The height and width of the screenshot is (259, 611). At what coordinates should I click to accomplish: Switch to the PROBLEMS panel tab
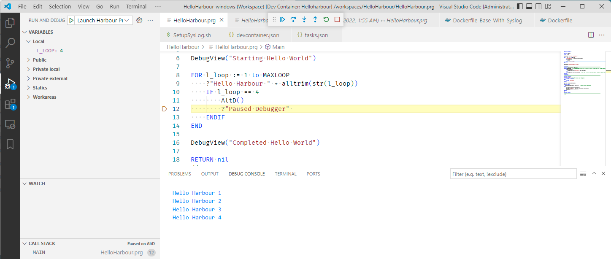(x=180, y=174)
